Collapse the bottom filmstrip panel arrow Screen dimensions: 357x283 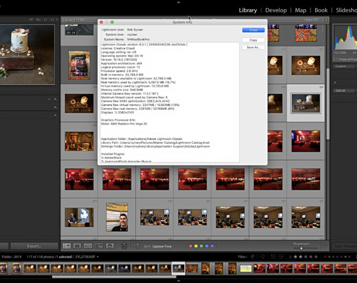(x=178, y=281)
